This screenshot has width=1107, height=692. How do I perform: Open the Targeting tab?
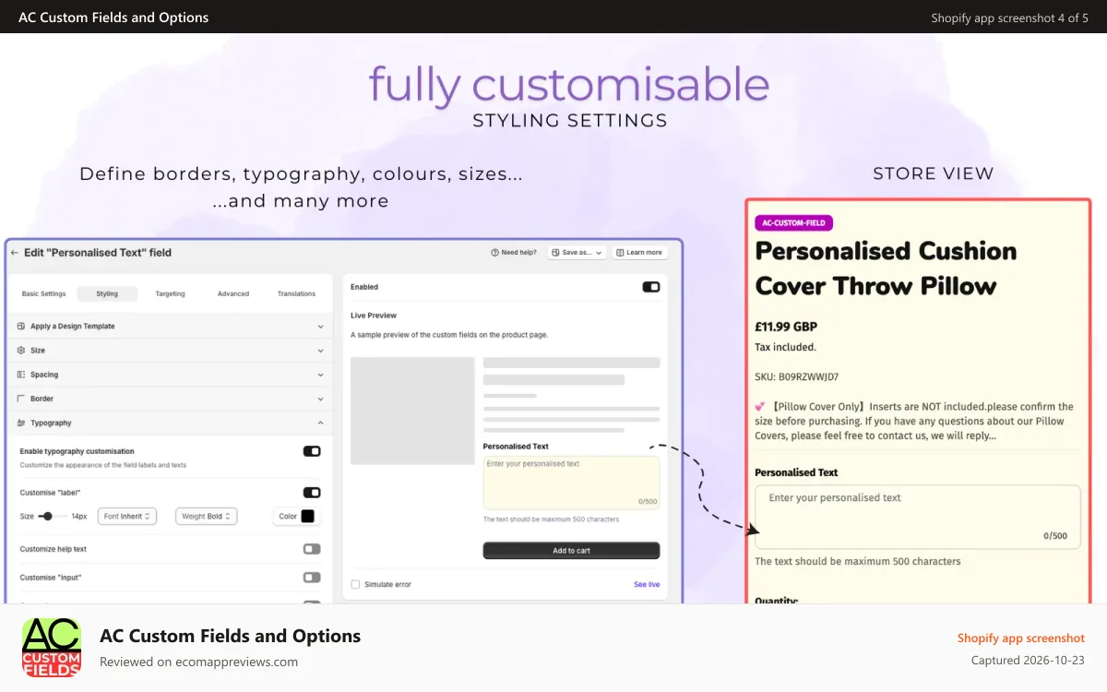[x=170, y=293]
